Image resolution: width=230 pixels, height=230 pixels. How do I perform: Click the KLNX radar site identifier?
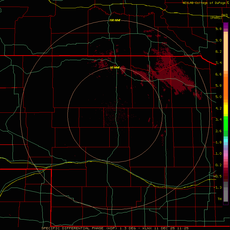tap(147, 228)
